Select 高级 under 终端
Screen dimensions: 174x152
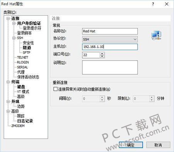pos(21,97)
